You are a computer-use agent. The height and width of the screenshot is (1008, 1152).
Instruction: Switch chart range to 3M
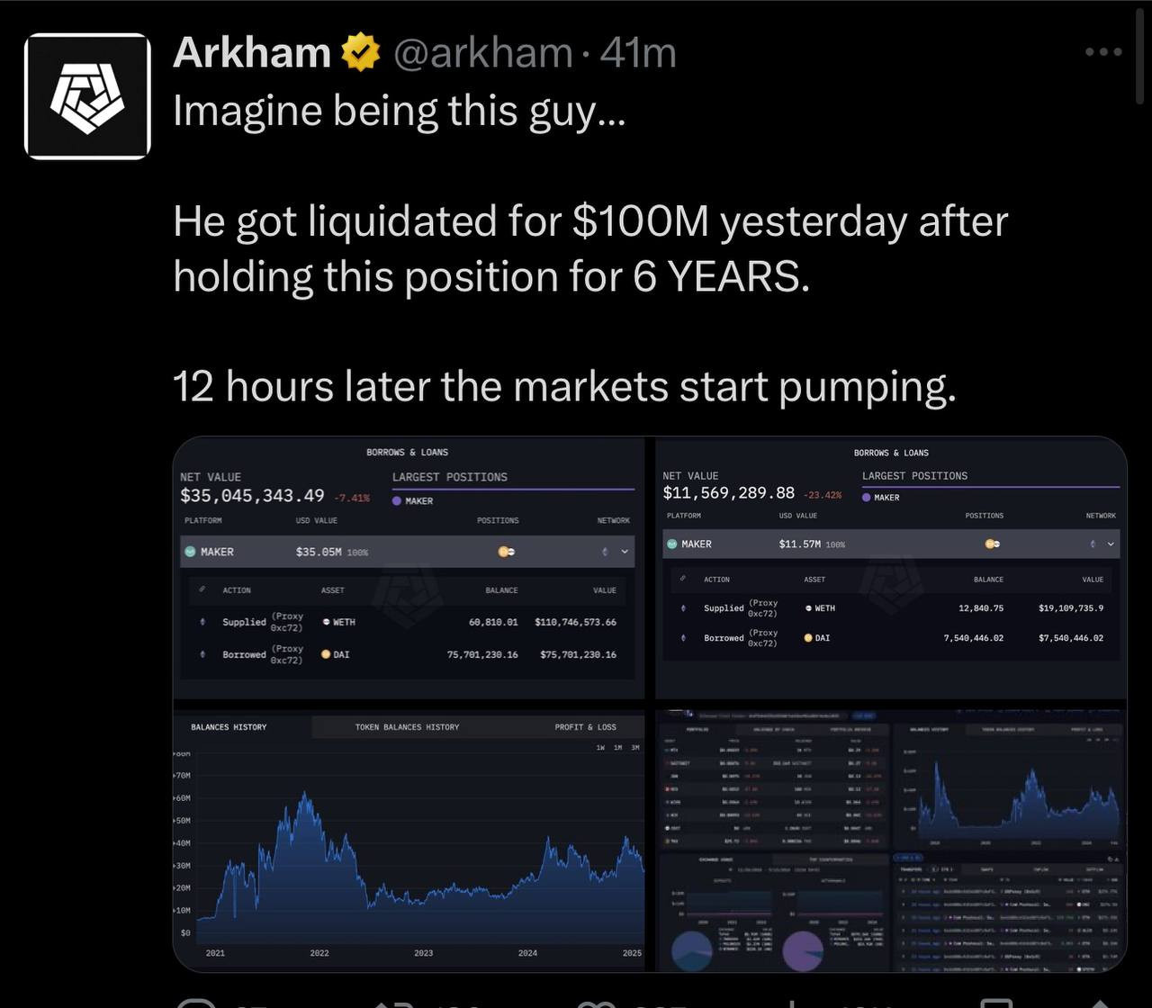[x=634, y=748]
